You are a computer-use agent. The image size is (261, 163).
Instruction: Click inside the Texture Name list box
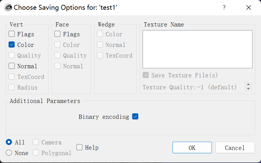pos(197,49)
